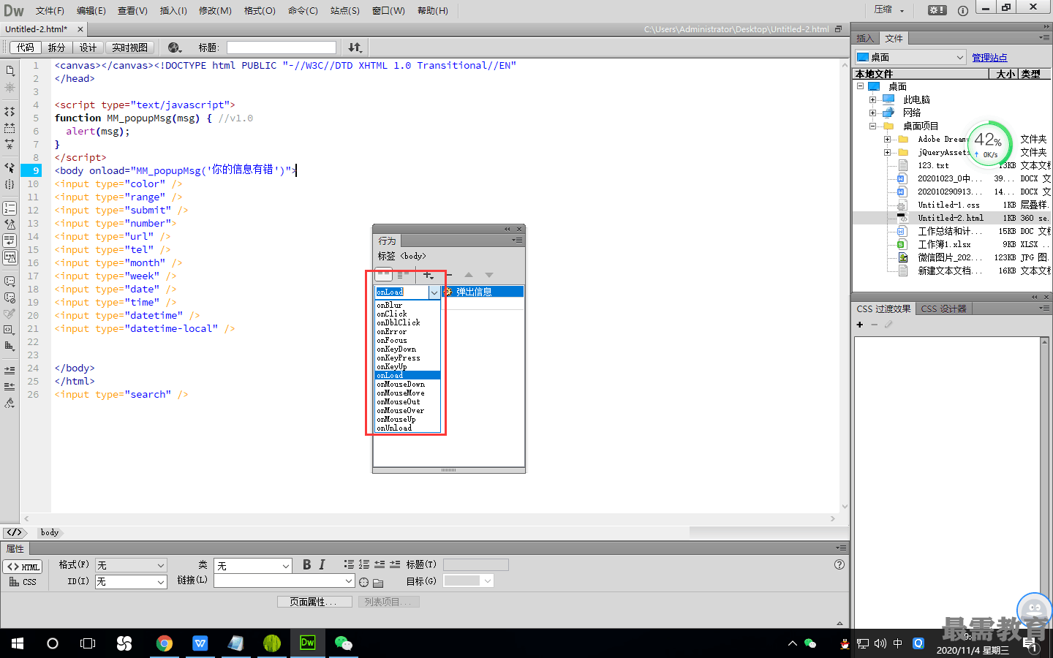Click the Dreamweaver taskbar icon

coord(307,643)
